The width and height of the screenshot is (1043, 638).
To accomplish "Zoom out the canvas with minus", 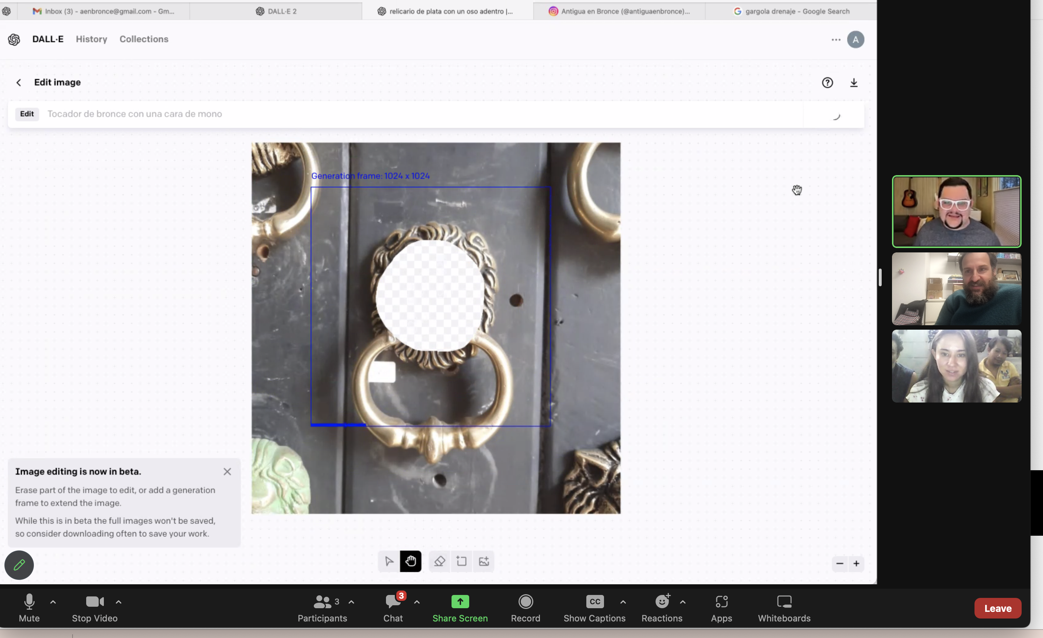I will tap(839, 564).
